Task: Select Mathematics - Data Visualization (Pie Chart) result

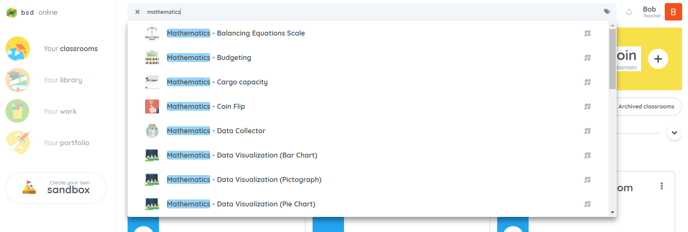Action: (x=241, y=204)
